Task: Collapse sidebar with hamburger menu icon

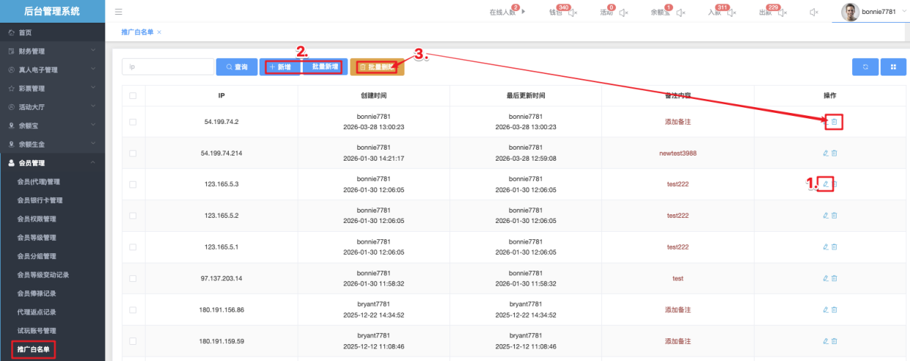Action: tap(119, 12)
